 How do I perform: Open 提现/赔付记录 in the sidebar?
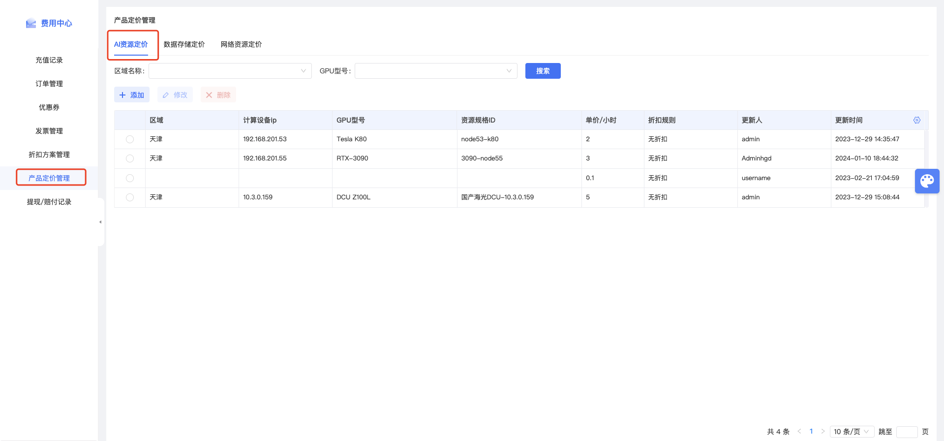click(49, 202)
